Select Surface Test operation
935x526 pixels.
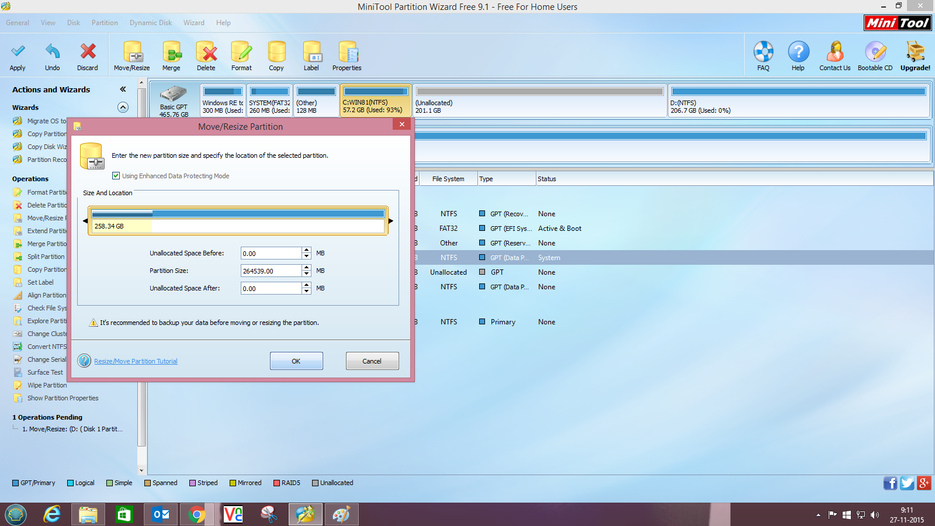tap(45, 372)
